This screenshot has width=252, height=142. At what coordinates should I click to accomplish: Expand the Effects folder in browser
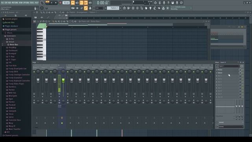click(x=9, y=33)
